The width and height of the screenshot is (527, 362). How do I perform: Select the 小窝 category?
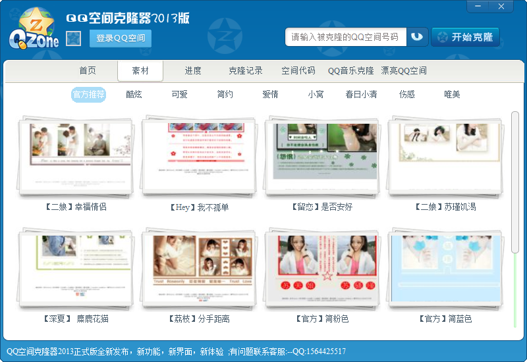(x=316, y=94)
